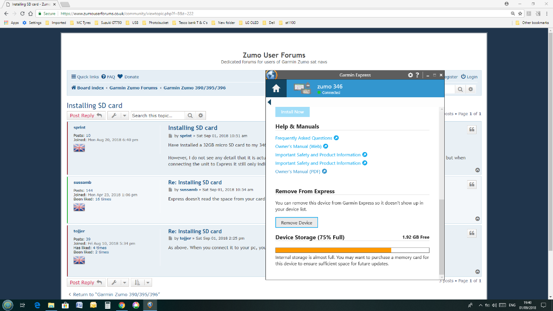Image resolution: width=553 pixels, height=311 pixels.
Task: Reload the page in Chrome
Action: pyautogui.click(x=23, y=14)
